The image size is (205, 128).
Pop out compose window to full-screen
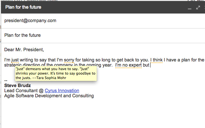[198, 7]
